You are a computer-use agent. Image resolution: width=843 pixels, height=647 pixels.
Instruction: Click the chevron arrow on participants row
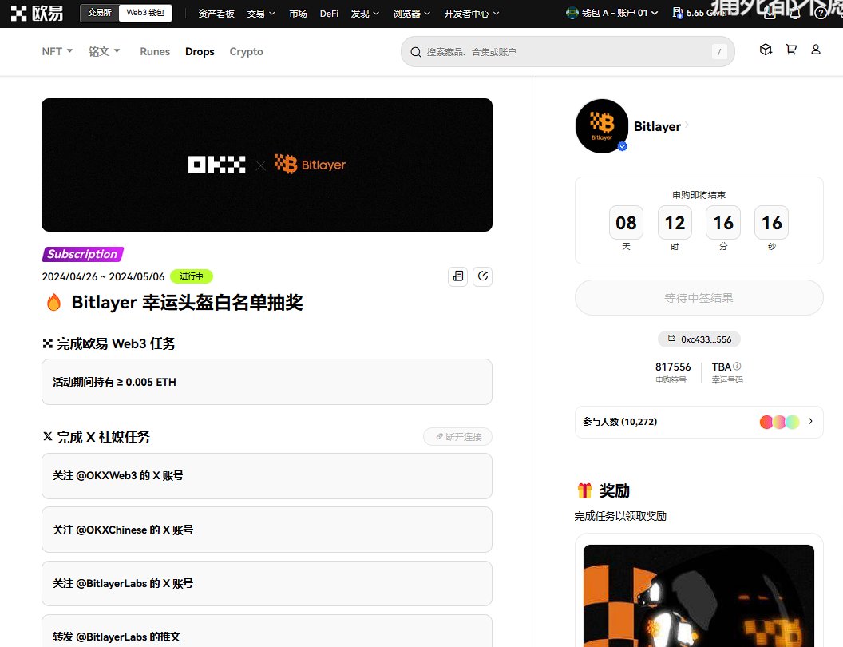pos(810,422)
